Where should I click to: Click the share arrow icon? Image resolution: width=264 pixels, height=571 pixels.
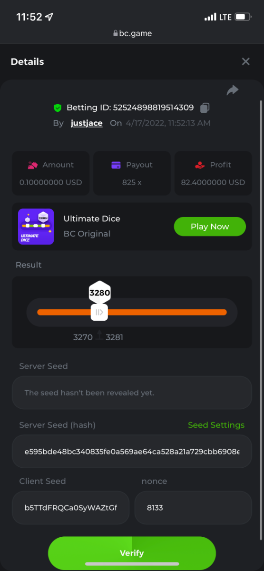pos(233,90)
